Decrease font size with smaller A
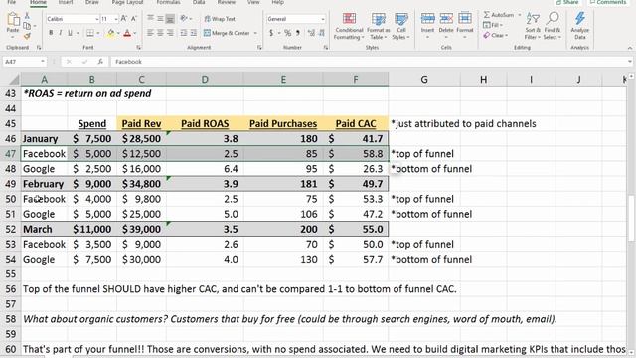This screenshot has width=636, height=358. pyautogui.click(x=134, y=19)
